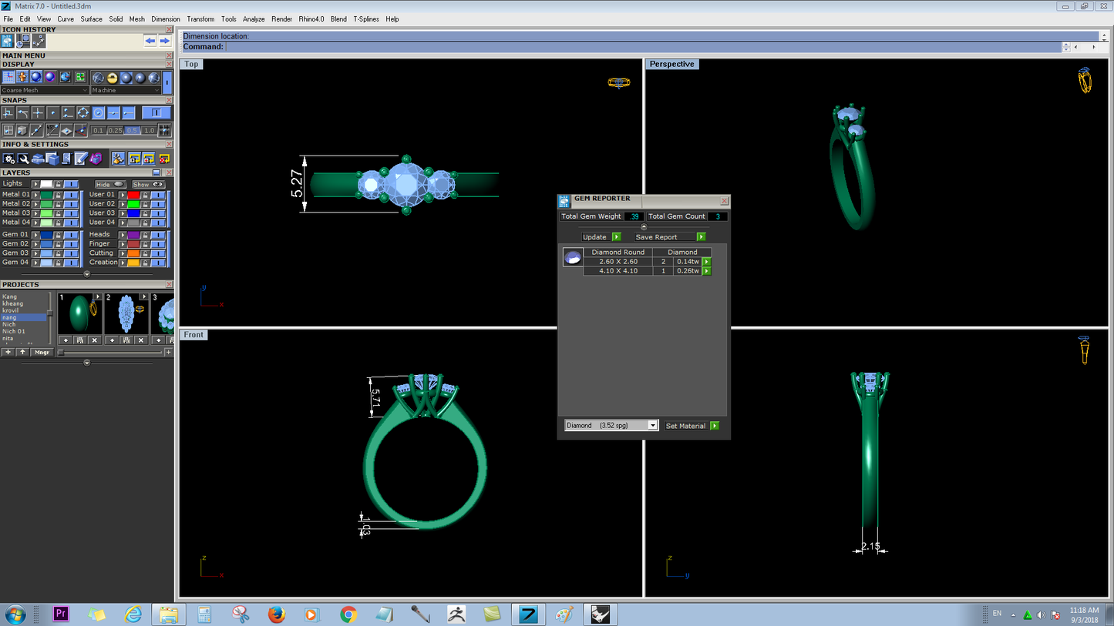
Task: Collapse the Layers panel with the round arrow
Action: point(86,274)
